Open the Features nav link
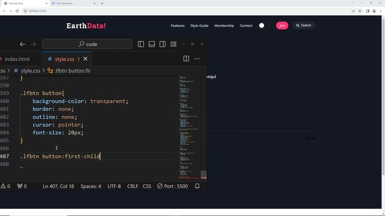The image size is (385, 216). point(177,26)
